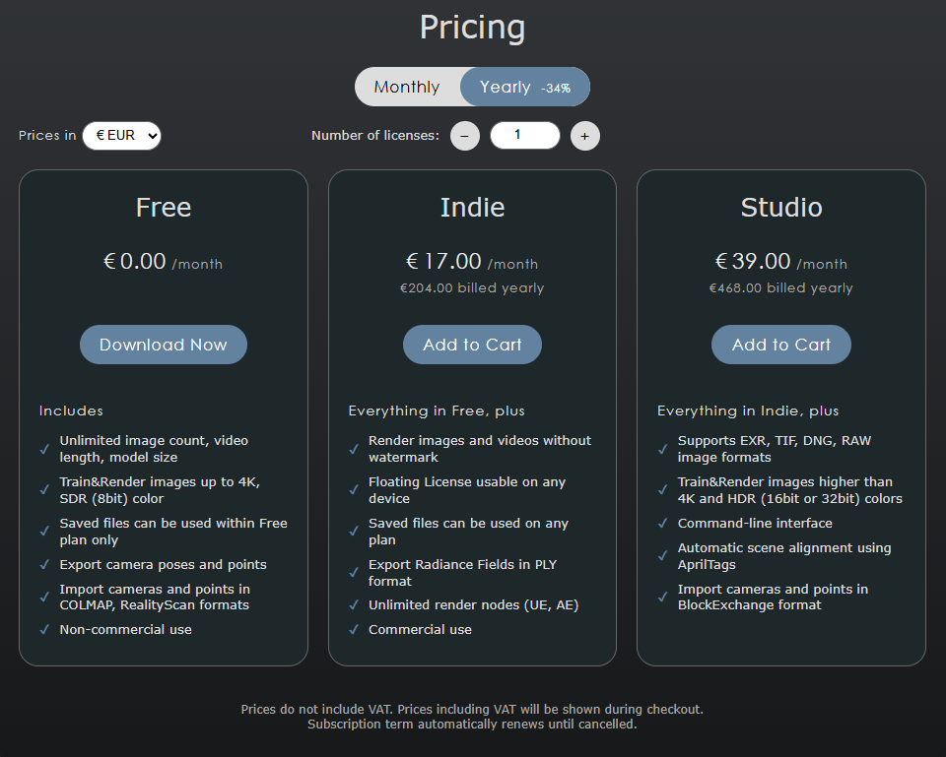Click checkmark beside Command-line interface
The width and height of the screenshot is (946, 757).
663,524
